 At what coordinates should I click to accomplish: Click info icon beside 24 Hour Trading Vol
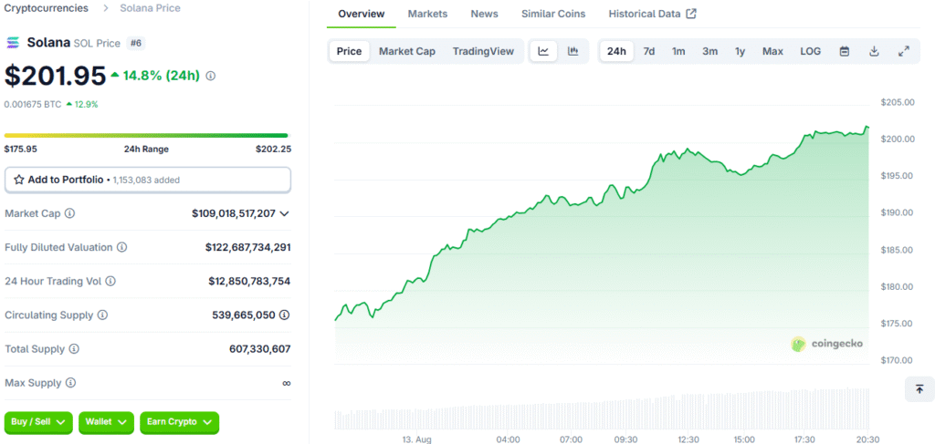click(110, 281)
